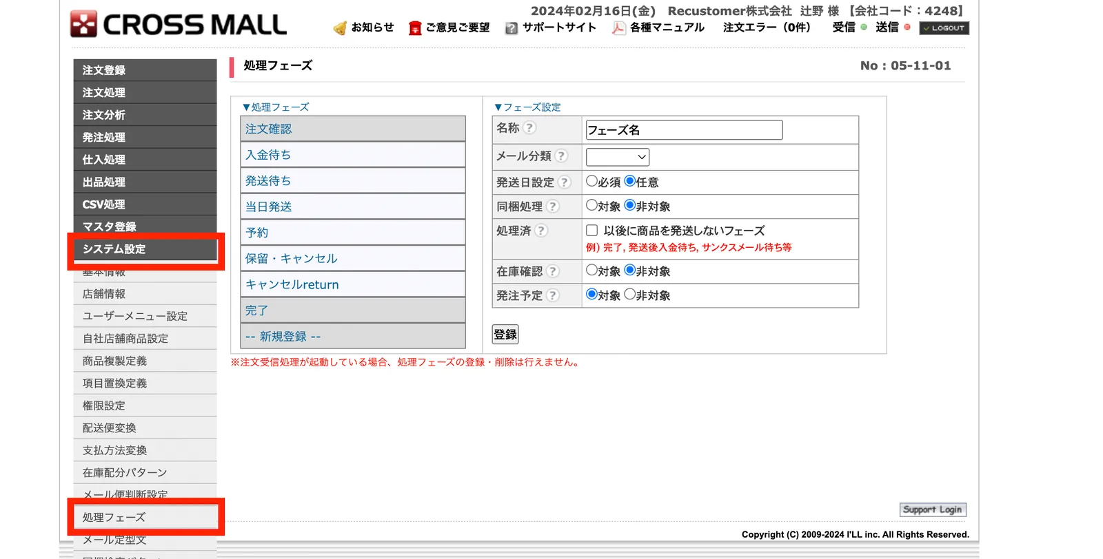Open 店舗情報 submenu item
Screen dimensions: 1103x559
point(145,294)
